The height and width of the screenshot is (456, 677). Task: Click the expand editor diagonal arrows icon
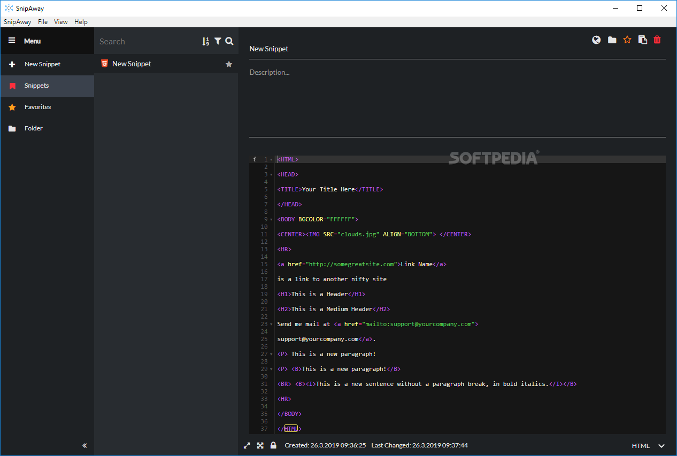pos(247,445)
